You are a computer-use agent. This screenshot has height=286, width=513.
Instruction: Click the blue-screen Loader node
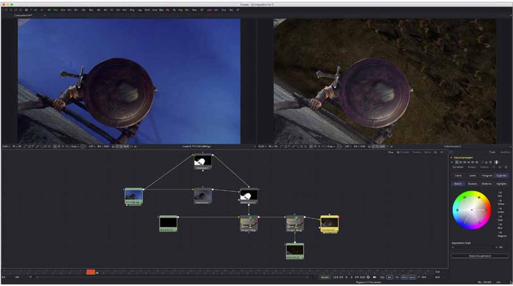[x=133, y=196]
